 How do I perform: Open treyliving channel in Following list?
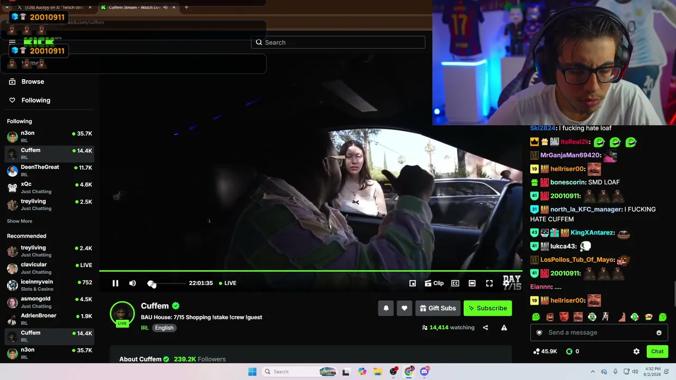[49, 204]
